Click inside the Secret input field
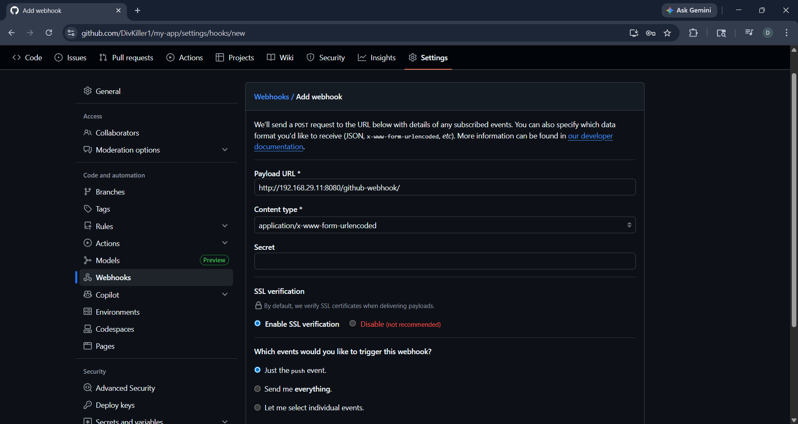Screen dimensions: 798x424 click(444, 261)
